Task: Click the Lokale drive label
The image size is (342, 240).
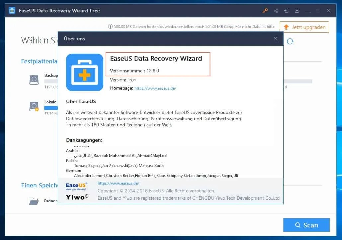Action: 50,102
